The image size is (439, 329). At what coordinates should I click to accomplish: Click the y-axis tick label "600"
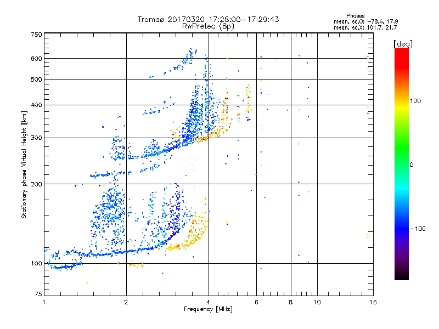tap(36, 59)
